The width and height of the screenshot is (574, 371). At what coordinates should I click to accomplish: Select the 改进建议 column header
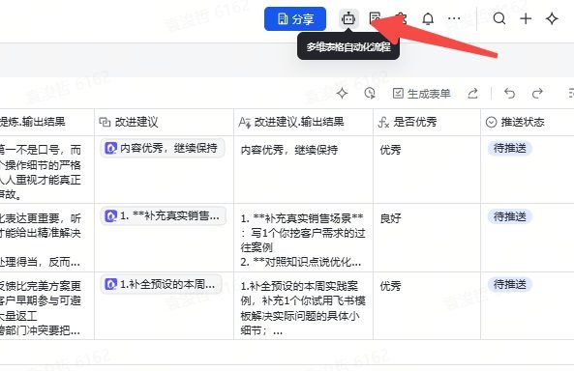[164, 122]
